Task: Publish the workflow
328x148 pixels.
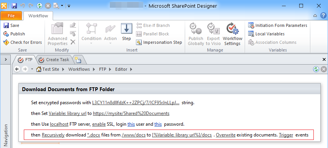Action: (14, 34)
